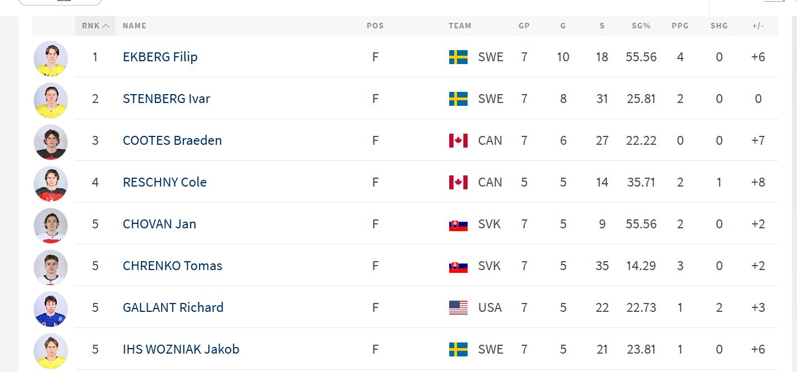
Task: Sort the table by the SG% column header
Action: tap(641, 26)
